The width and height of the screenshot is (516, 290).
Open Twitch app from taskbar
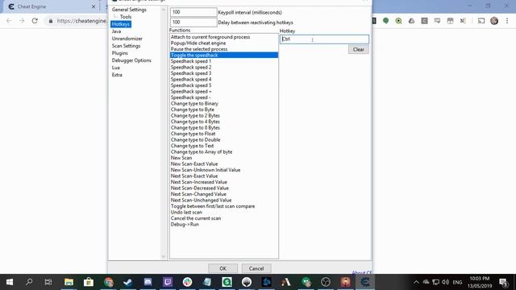coord(168,282)
